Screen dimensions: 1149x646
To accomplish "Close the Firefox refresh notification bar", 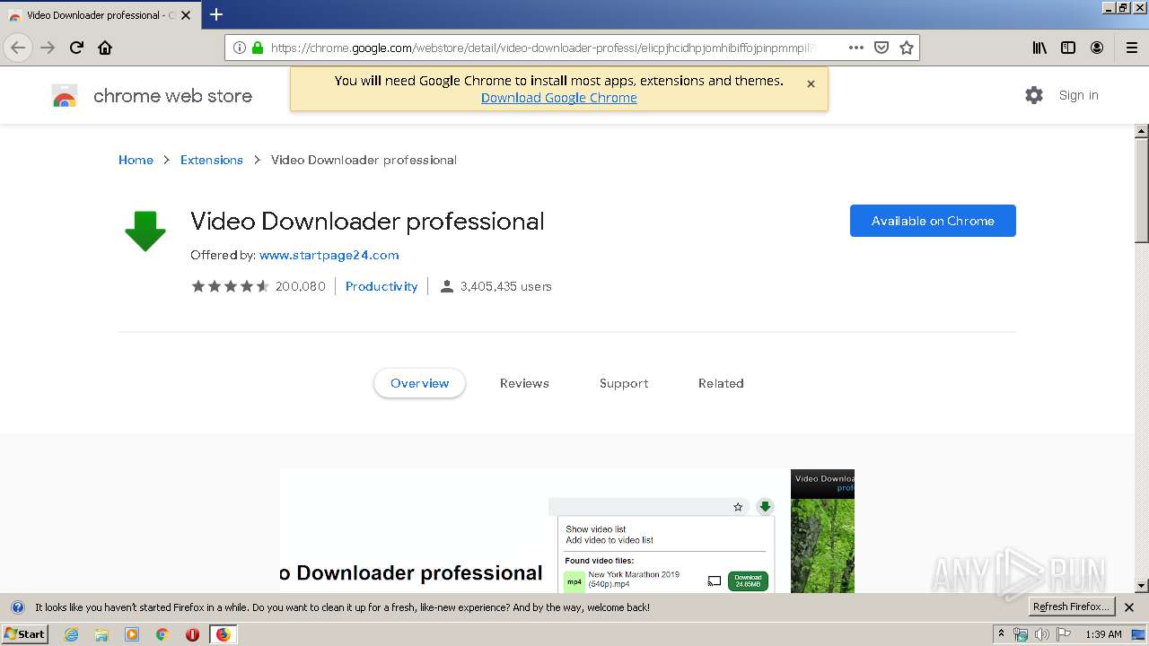I will pos(1129,607).
